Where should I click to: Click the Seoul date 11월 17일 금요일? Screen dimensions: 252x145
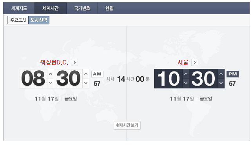[191, 99]
